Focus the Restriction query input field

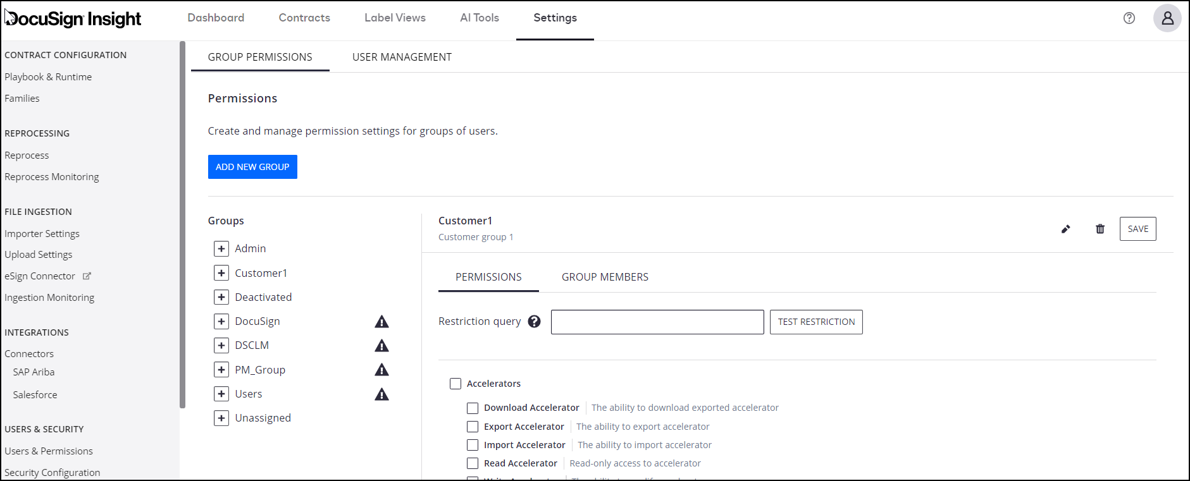tap(657, 322)
